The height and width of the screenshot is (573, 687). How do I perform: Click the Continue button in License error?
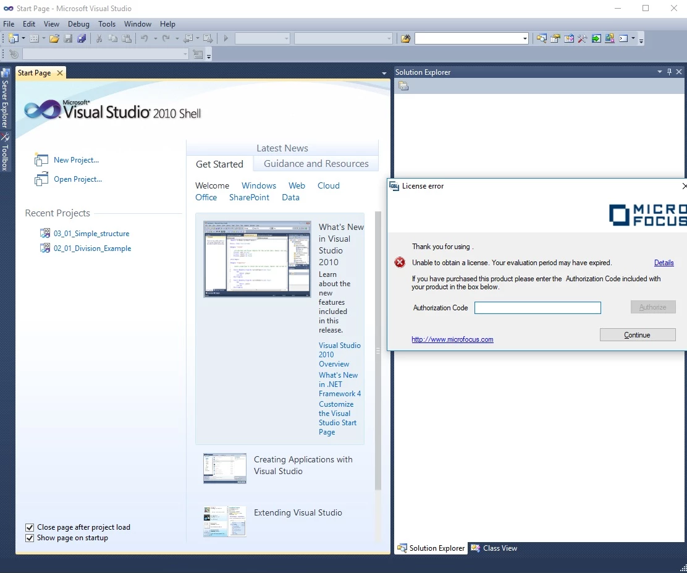(x=638, y=335)
